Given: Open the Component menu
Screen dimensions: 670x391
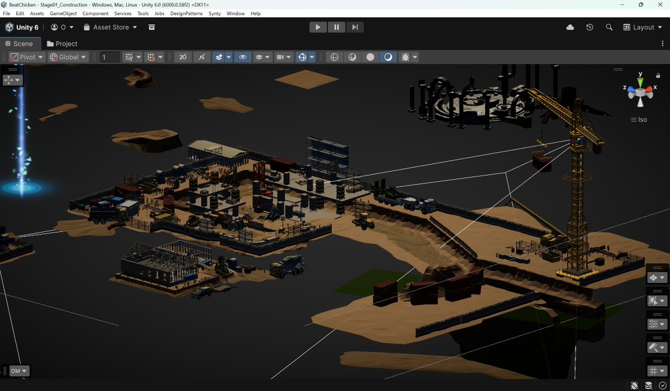Looking at the screenshot, I should click(95, 13).
